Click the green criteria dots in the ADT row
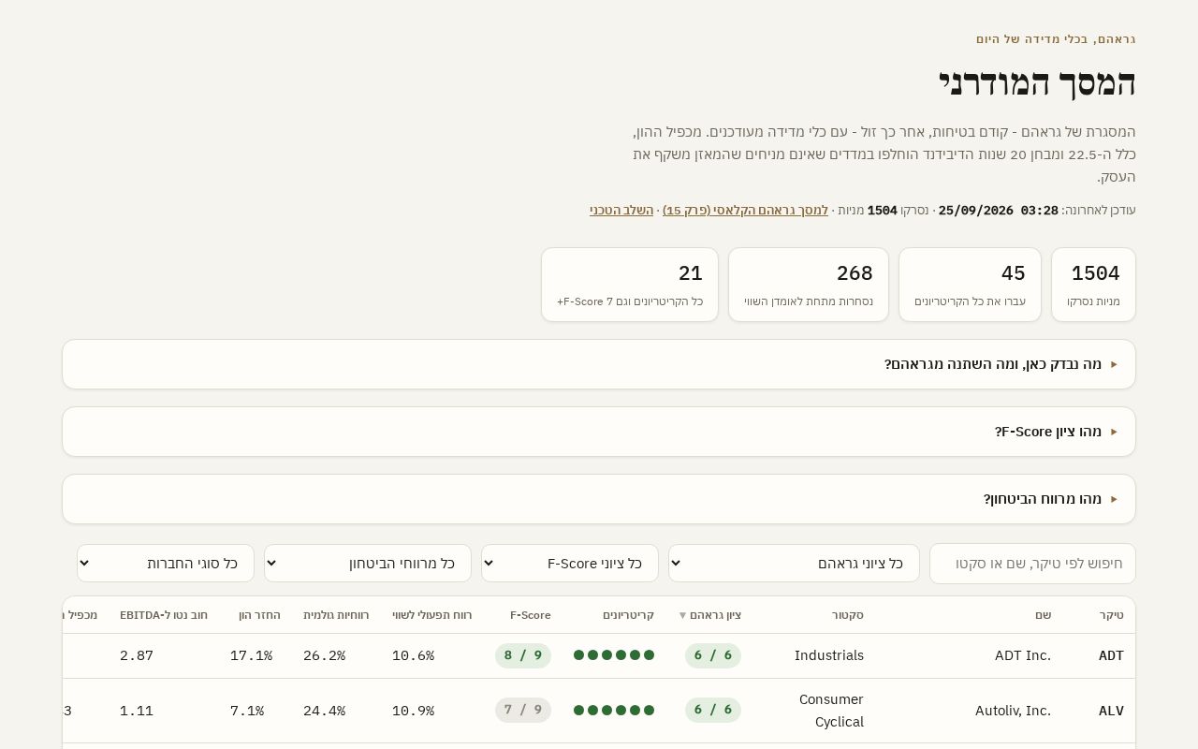Viewport: 1198px width, 749px height. 614,655
